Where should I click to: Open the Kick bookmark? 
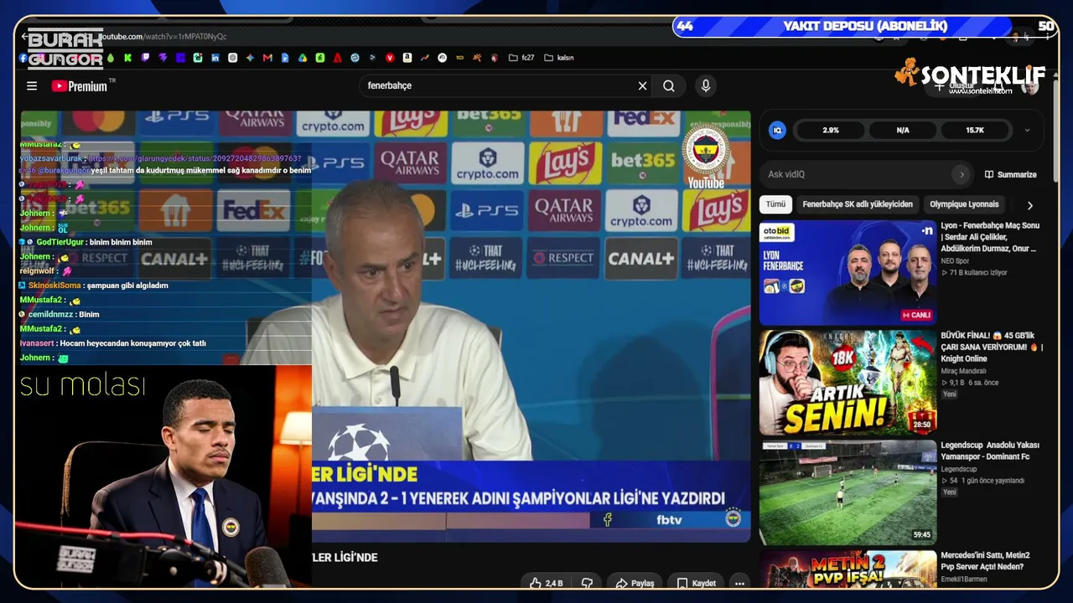127,58
